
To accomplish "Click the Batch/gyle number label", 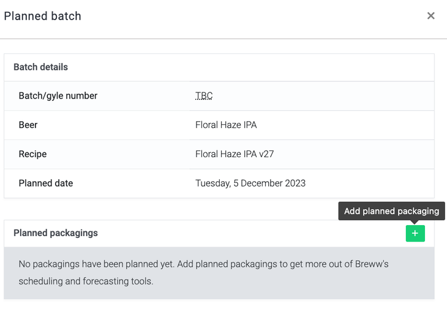I will coord(58,95).
